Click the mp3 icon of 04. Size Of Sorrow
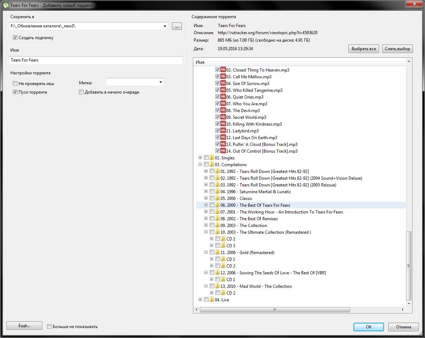Image resolution: width=425 pixels, height=338 pixels. (223, 83)
